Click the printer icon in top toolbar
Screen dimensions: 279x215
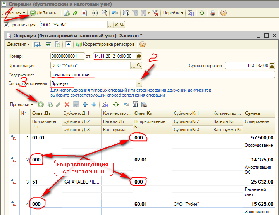213,13
